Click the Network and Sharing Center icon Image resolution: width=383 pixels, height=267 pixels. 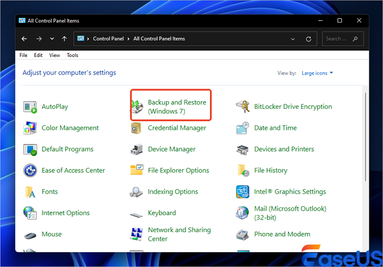point(137,235)
